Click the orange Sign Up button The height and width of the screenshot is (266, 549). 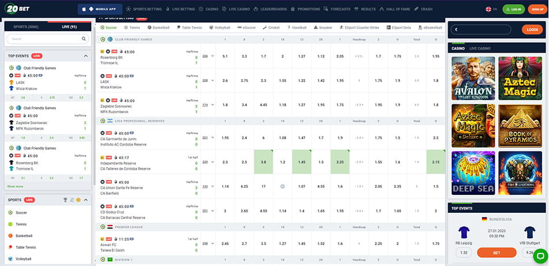pos(537,9)
